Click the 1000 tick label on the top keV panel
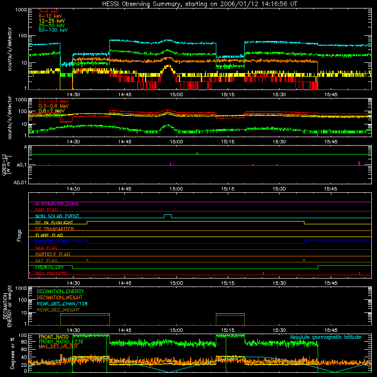This screenshot has height=377, width=377. (x=21, y=10)
